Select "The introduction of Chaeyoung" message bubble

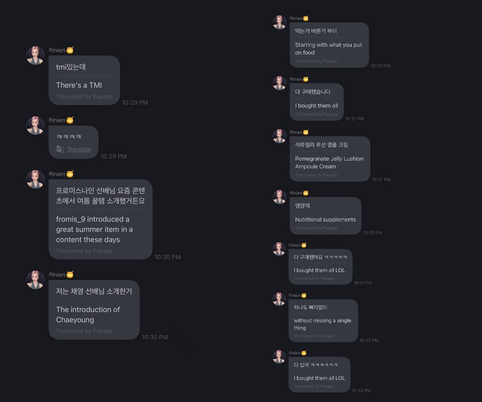click(x=94, y=310)
